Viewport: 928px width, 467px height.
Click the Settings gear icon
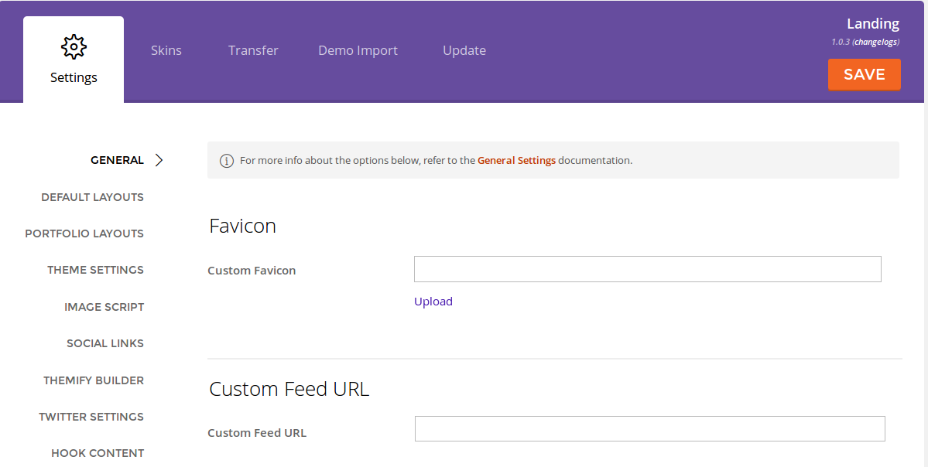click(74, 47)
